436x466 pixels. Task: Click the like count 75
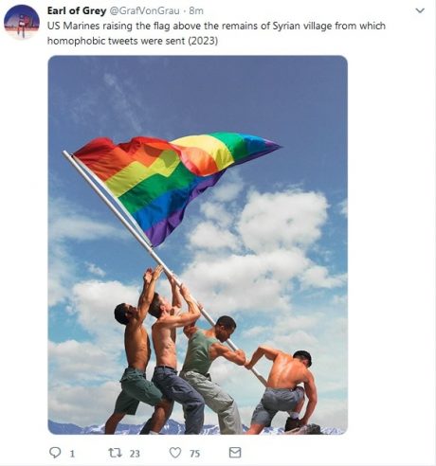(x=195, y=454)
